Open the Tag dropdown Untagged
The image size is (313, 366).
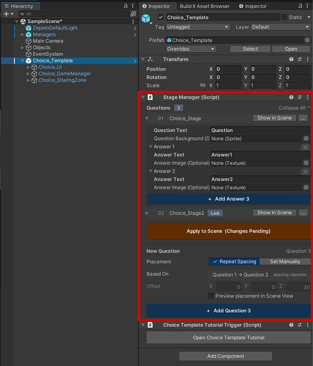point(198,27)
